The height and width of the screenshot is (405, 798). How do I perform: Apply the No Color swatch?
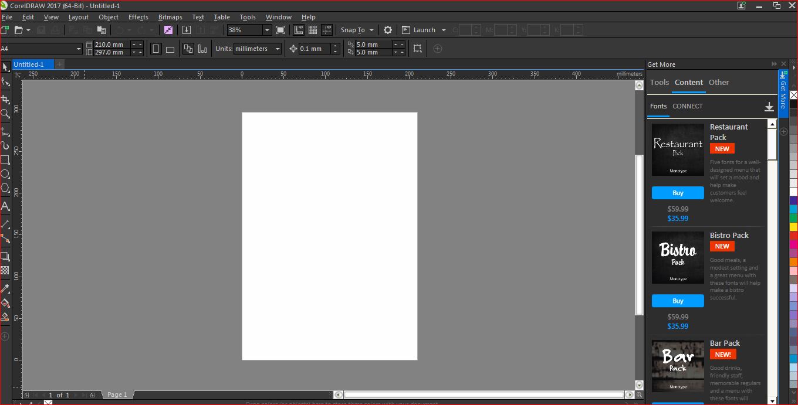[793, 95]
